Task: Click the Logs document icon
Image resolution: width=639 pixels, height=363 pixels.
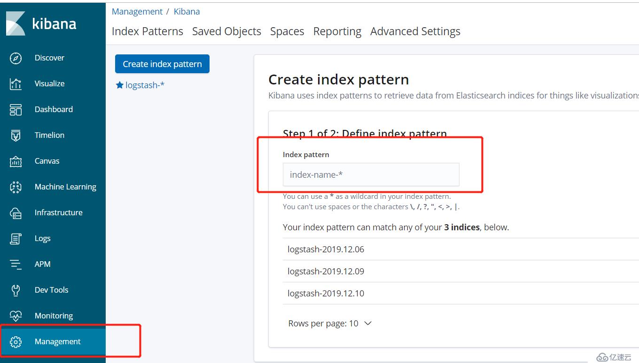Action: pos(16,239)
